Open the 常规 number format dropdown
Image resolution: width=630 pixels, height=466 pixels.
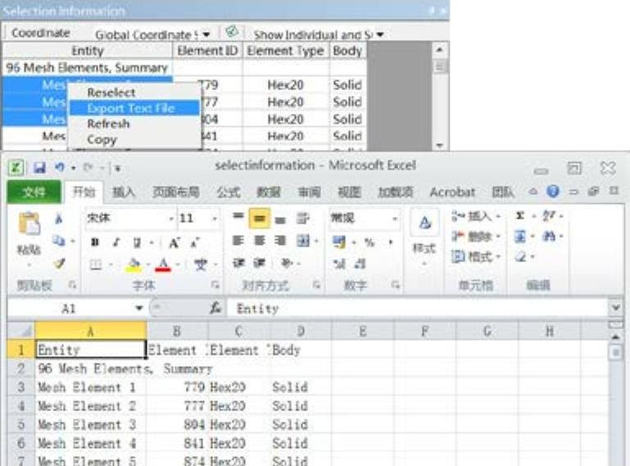tap(395, 219)
